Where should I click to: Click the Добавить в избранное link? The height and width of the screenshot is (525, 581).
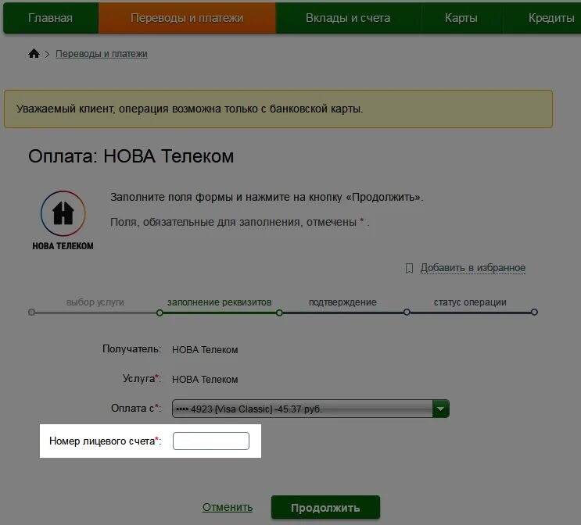click(473, 268)
